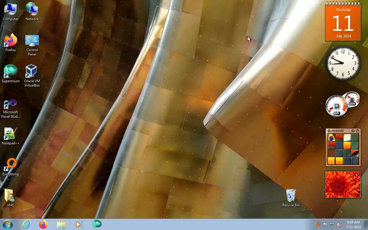Launch Firefox from the taskbar
This screenshot has width=368, height=230.
[x=43, y=224]
